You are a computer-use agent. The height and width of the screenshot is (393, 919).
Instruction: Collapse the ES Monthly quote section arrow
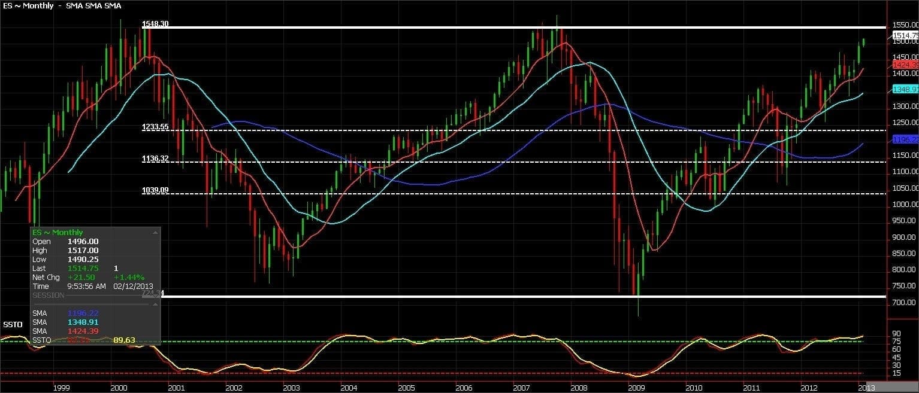(155, 232)
